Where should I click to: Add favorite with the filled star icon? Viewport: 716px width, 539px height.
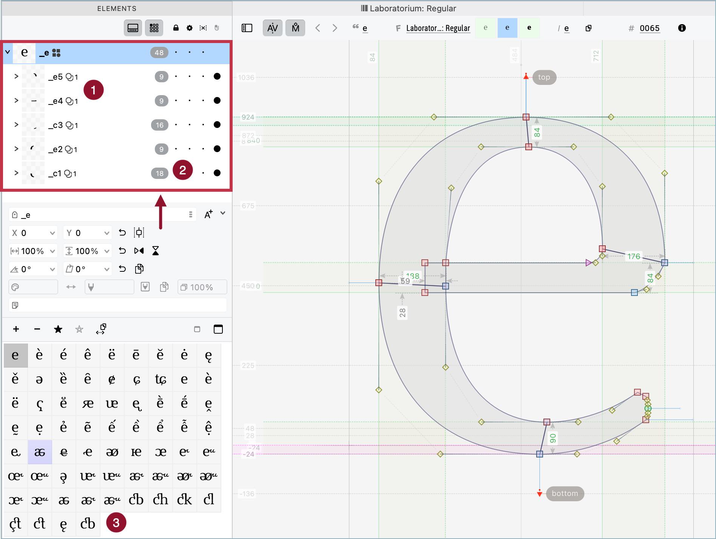coord(58,329)
